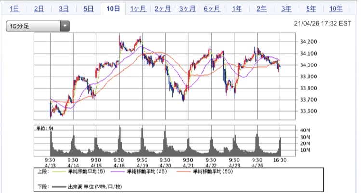
Task: Click the dropdown arrow beside 15分足
Action: [65, 26]
